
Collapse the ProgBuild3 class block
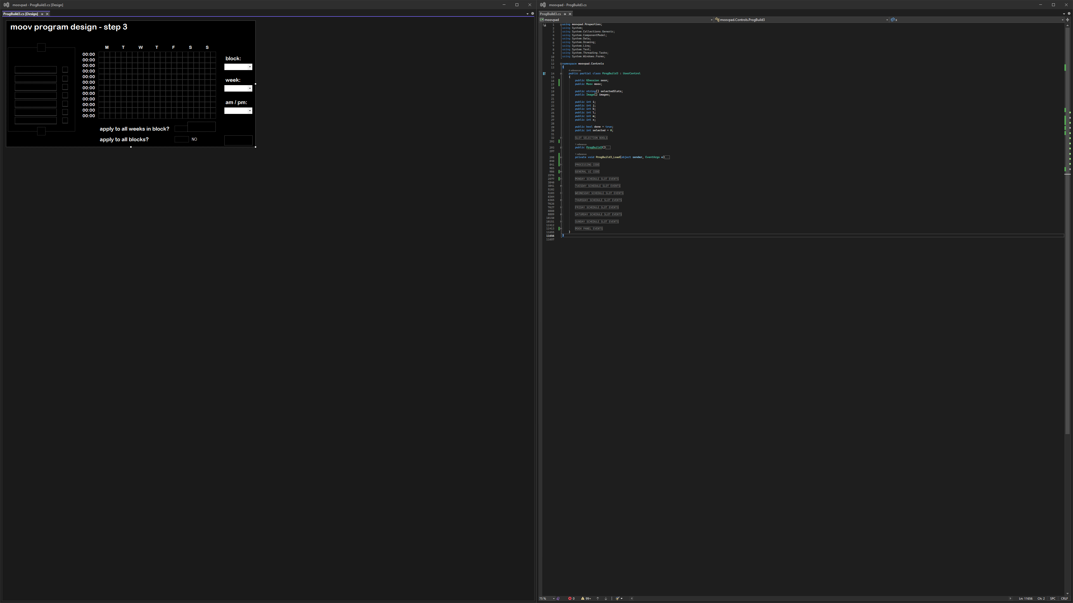[x=561, y=74]
